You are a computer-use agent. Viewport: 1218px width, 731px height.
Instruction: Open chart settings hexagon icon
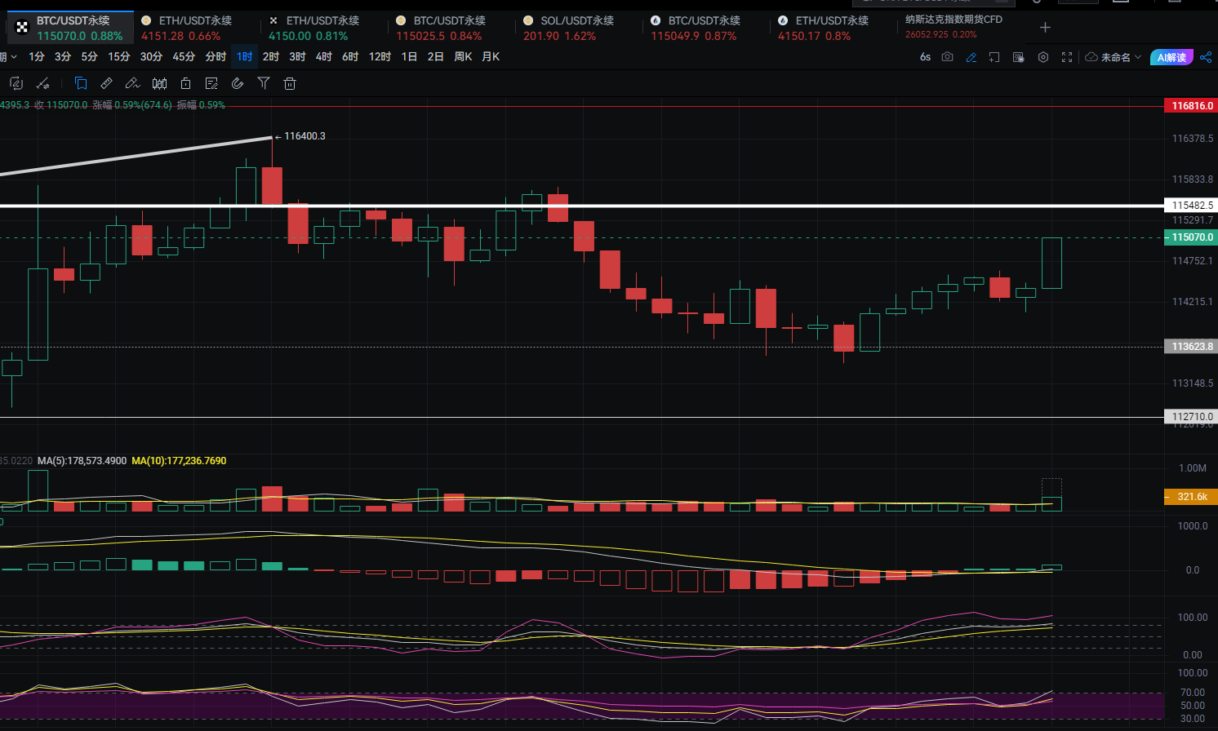pos(1042,57)
